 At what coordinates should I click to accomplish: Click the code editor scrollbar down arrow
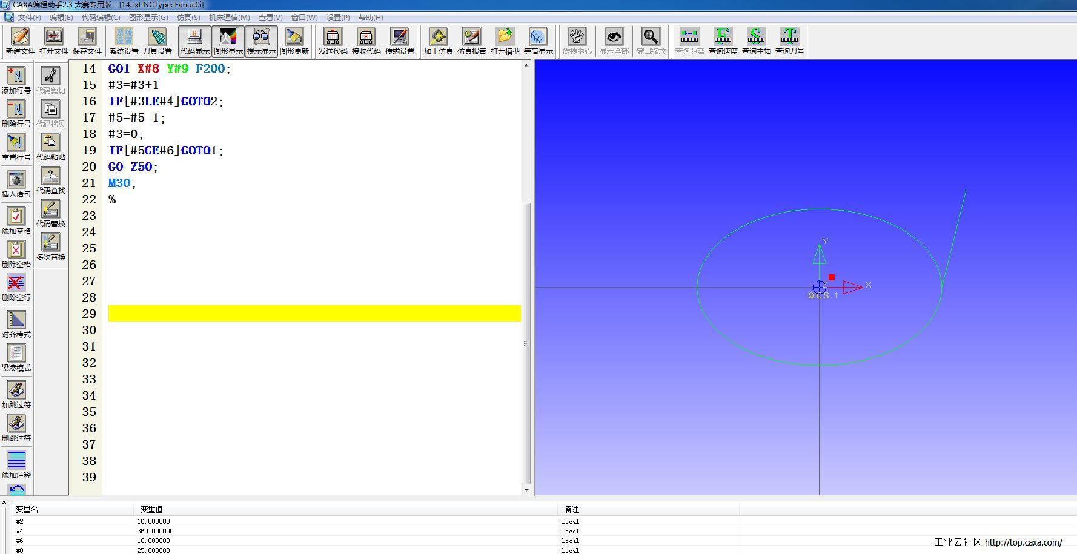point(526,490)
